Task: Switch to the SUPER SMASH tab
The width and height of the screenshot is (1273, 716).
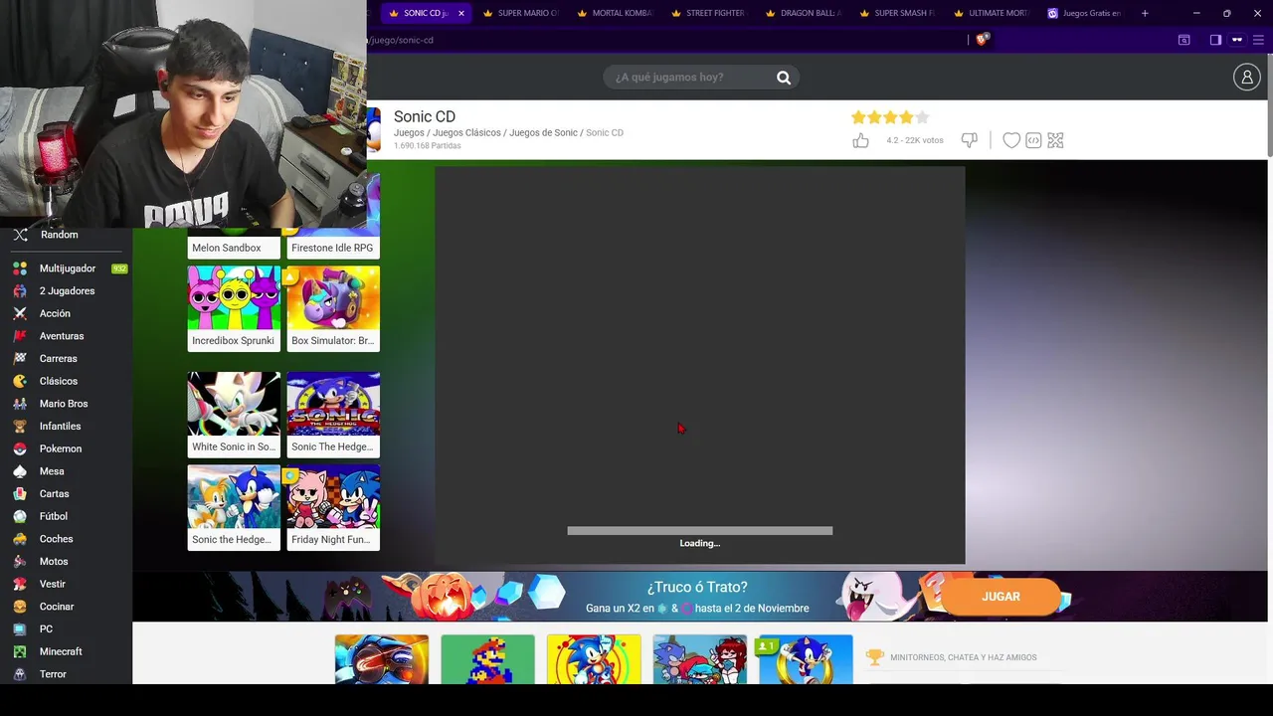Action: (897, 13)
